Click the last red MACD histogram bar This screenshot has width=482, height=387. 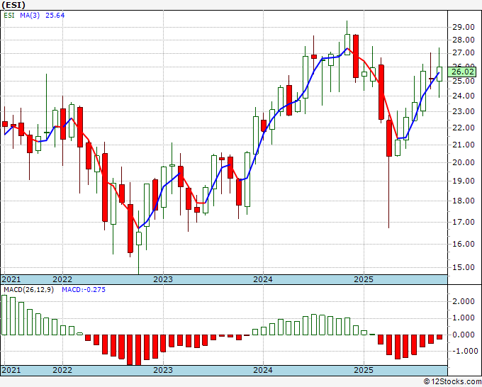439,337
